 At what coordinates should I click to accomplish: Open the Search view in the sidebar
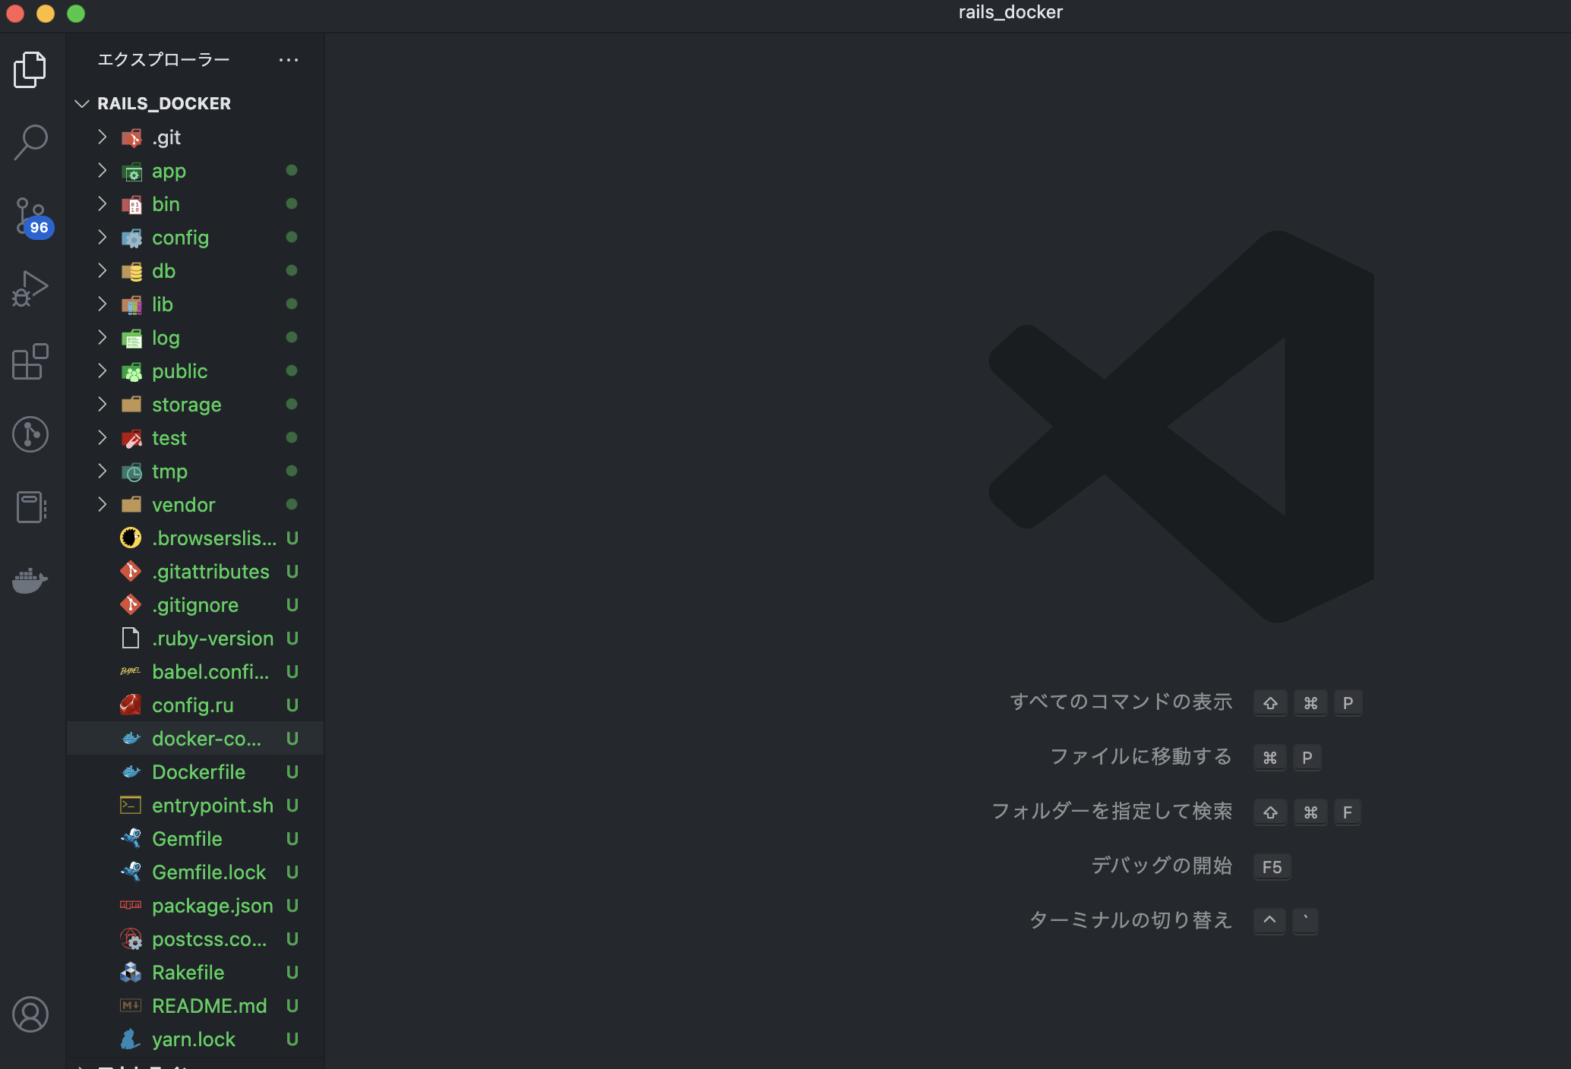click(30, 141)
